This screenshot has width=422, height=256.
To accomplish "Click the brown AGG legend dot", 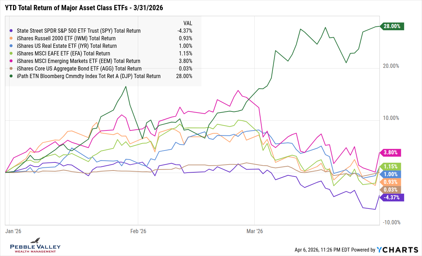I will (x=12, y=69).
